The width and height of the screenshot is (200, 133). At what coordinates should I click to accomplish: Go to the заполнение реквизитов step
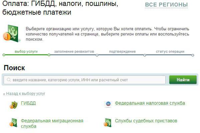(x=74, y=52)
